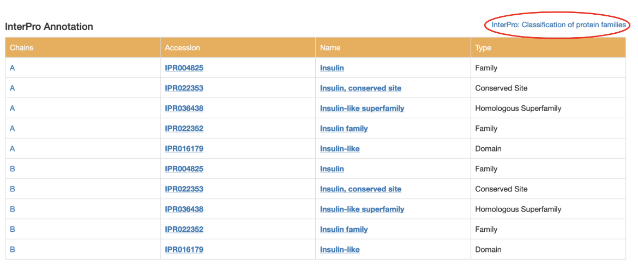Click "Insulin family" name in chain A row
The height and width of the screenshot is (271, 638).
344,129
